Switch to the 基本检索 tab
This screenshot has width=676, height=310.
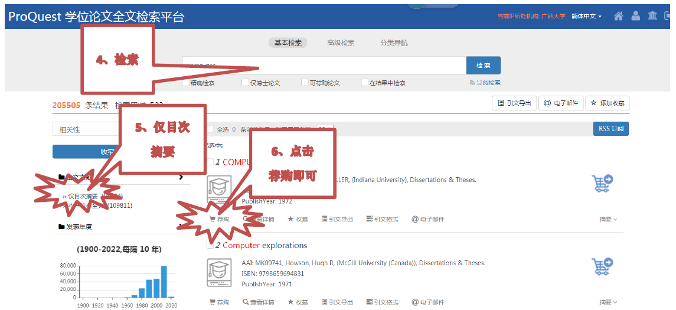click(288, 43)
